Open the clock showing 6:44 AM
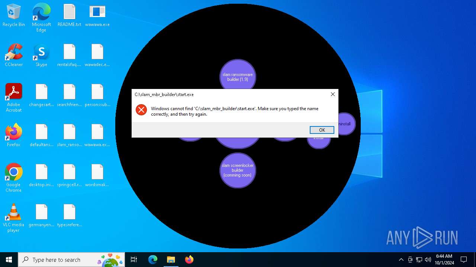The height and width of the screenshot is (267, 476). (444, 260)
